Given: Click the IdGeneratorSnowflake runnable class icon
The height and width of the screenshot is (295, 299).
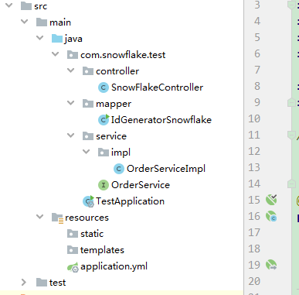Looking at the screenshot, I should (104, 120).
